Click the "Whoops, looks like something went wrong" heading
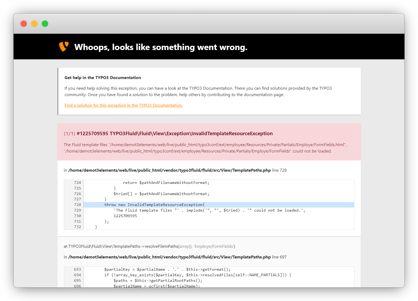The width and height of the screenshot is (418, 301). (x=161, y=47)
